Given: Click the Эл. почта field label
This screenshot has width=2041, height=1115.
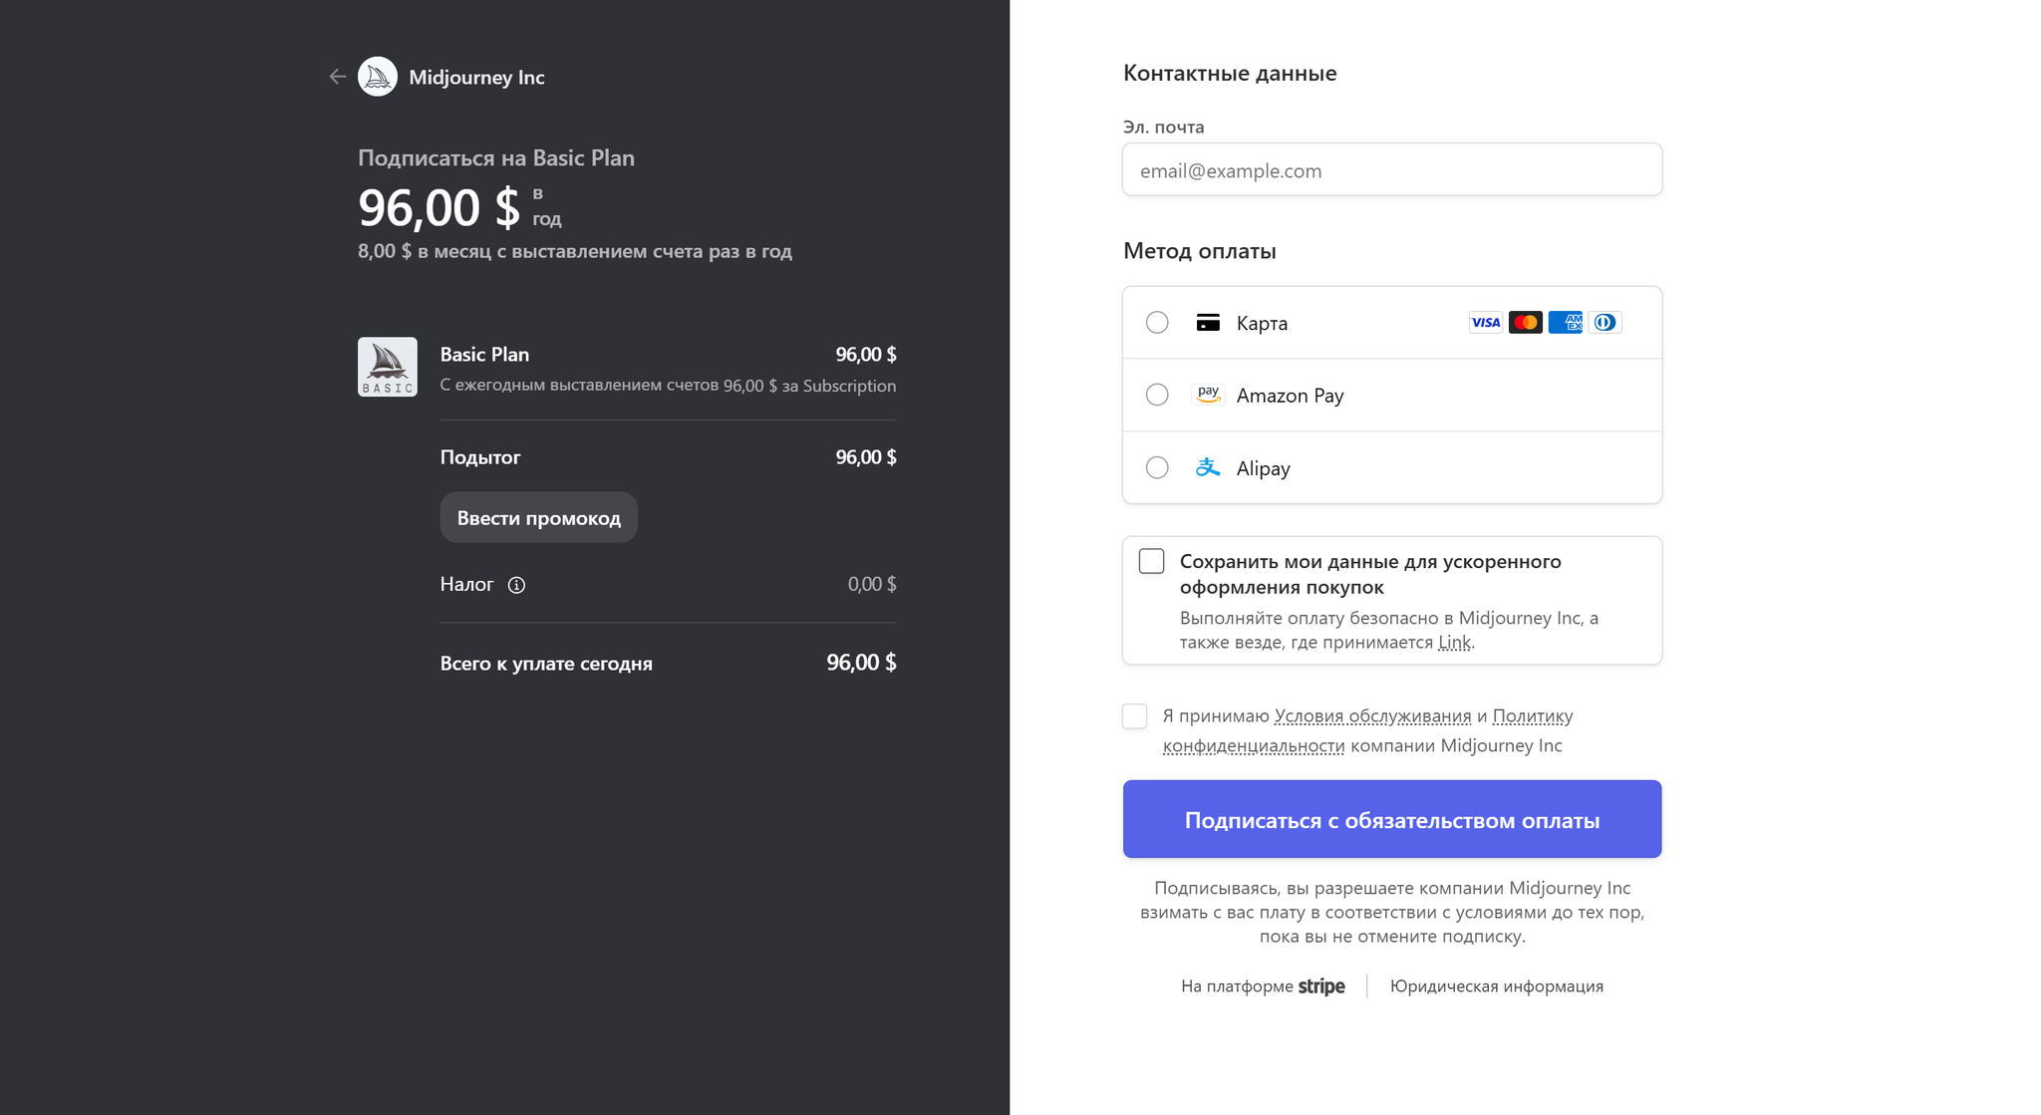Looking at the screenshot, I should [x=1163, y=127].
